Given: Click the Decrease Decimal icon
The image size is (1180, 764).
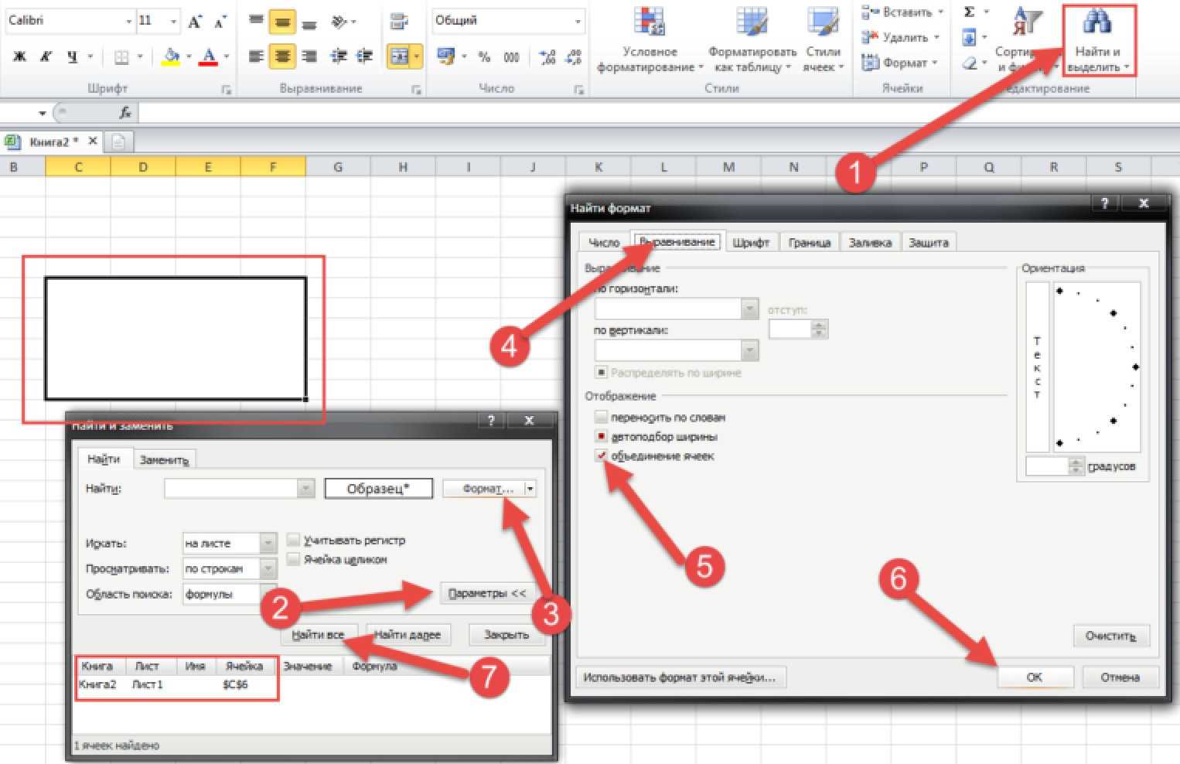Looking at the screenshot, I should [x=574, y=56].
